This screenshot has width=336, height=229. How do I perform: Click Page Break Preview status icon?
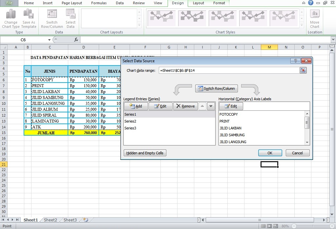point(276,226)
